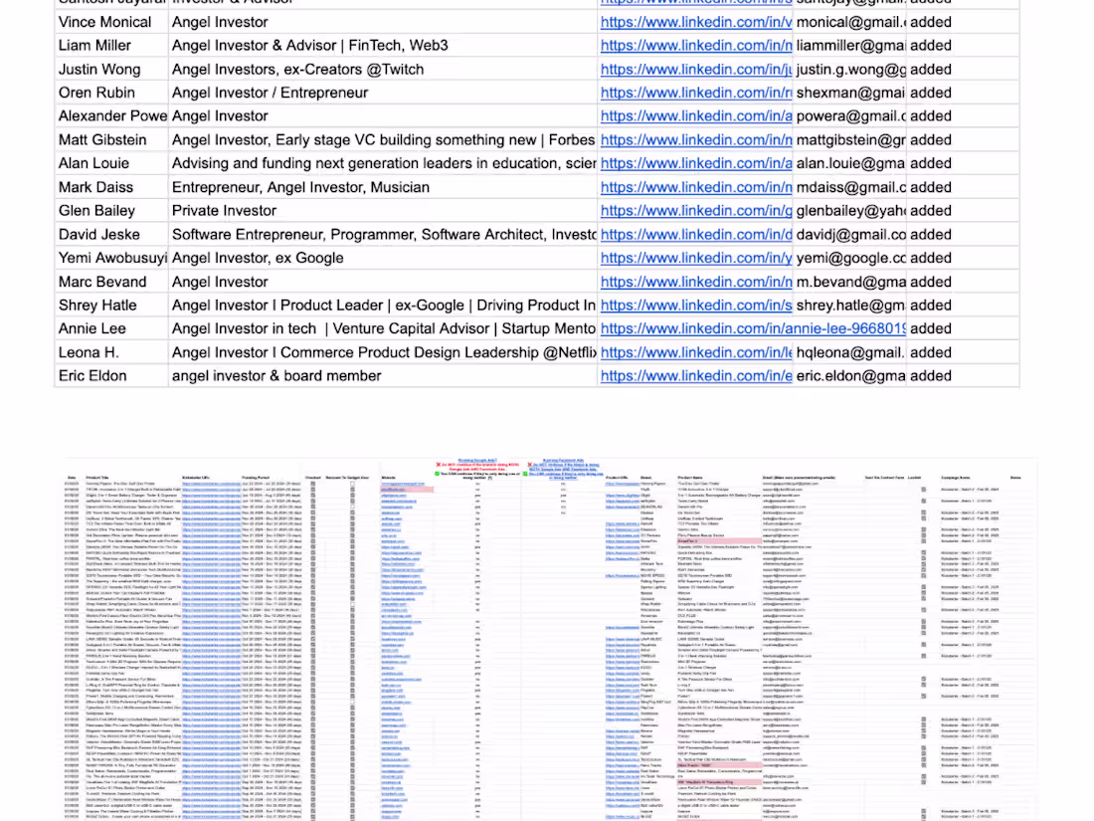Select the 'Matt Gibstein' cell
This screenshot has height=821, width=1094.
tap(111, 140)
